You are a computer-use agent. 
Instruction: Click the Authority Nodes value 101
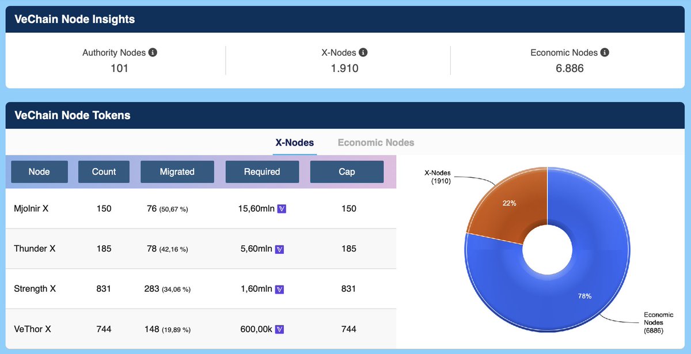click(119, 68)
